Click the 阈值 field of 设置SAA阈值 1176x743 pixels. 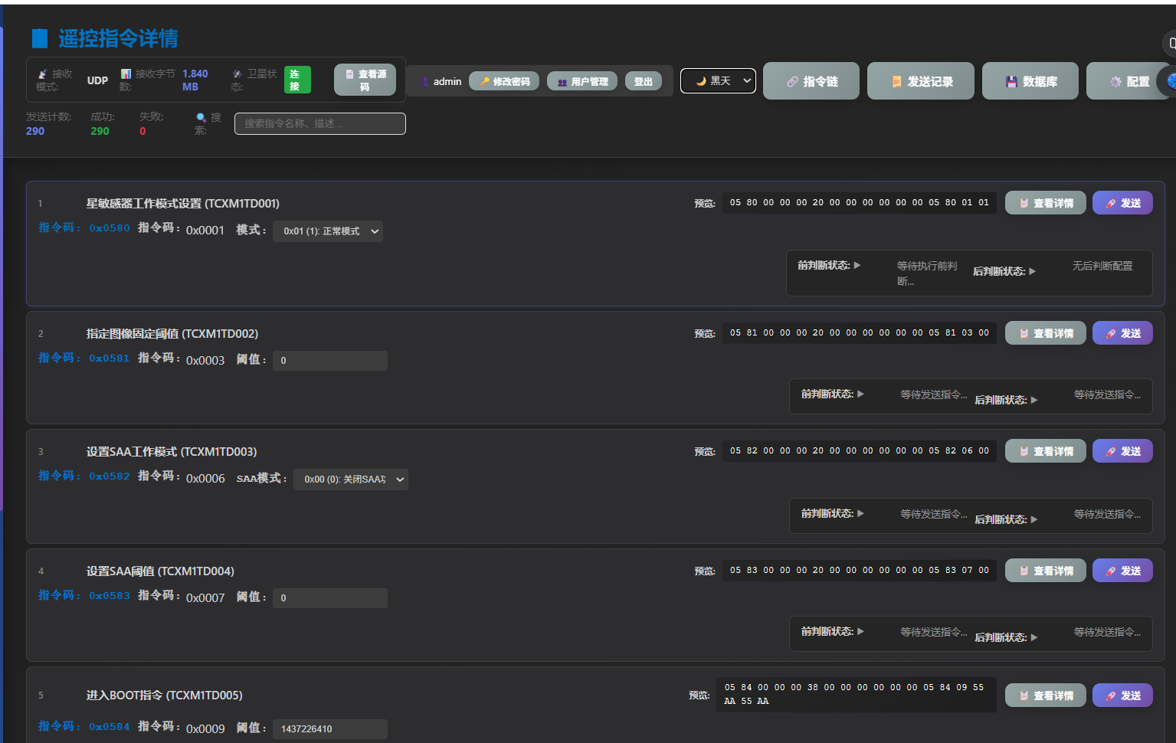point(330,598)
